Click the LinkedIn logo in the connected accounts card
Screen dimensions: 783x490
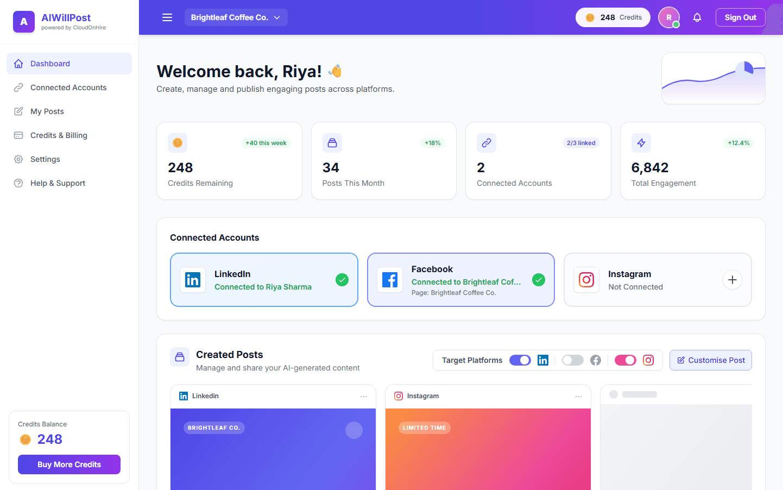(193, 280)
